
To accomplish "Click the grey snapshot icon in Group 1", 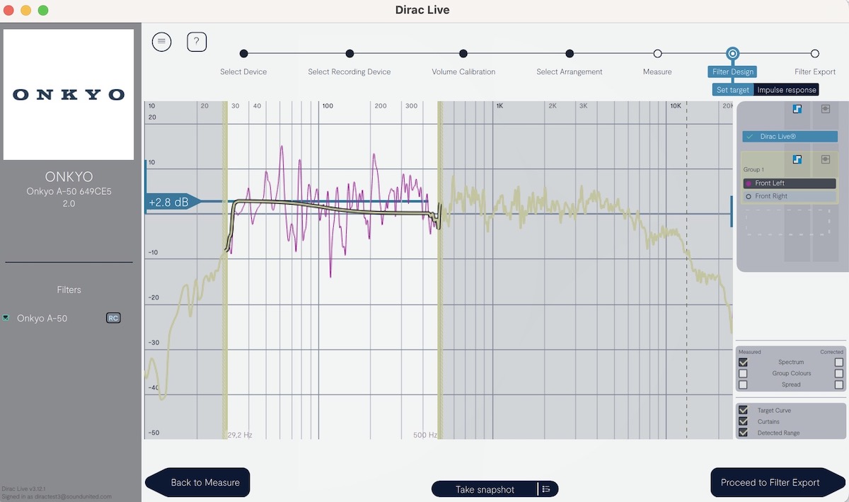I will click(x=825, y=159).
